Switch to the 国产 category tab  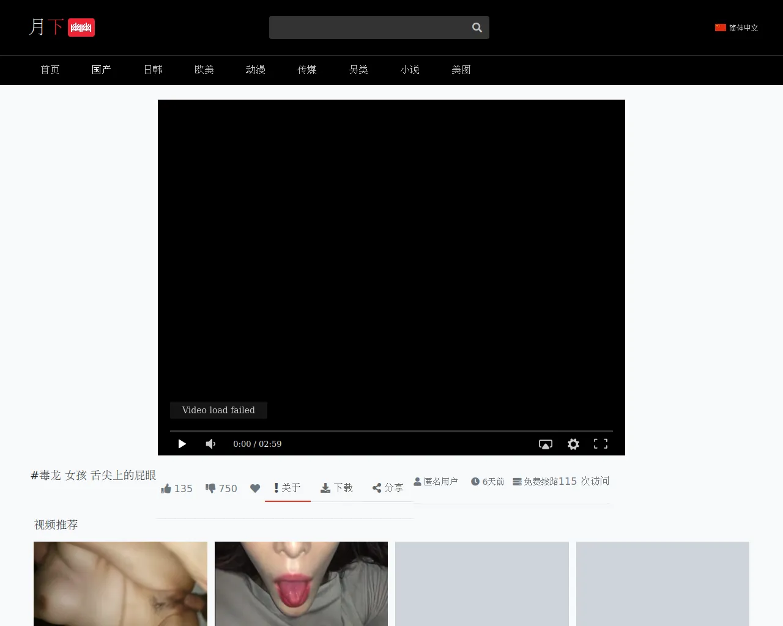pos(101,70)
